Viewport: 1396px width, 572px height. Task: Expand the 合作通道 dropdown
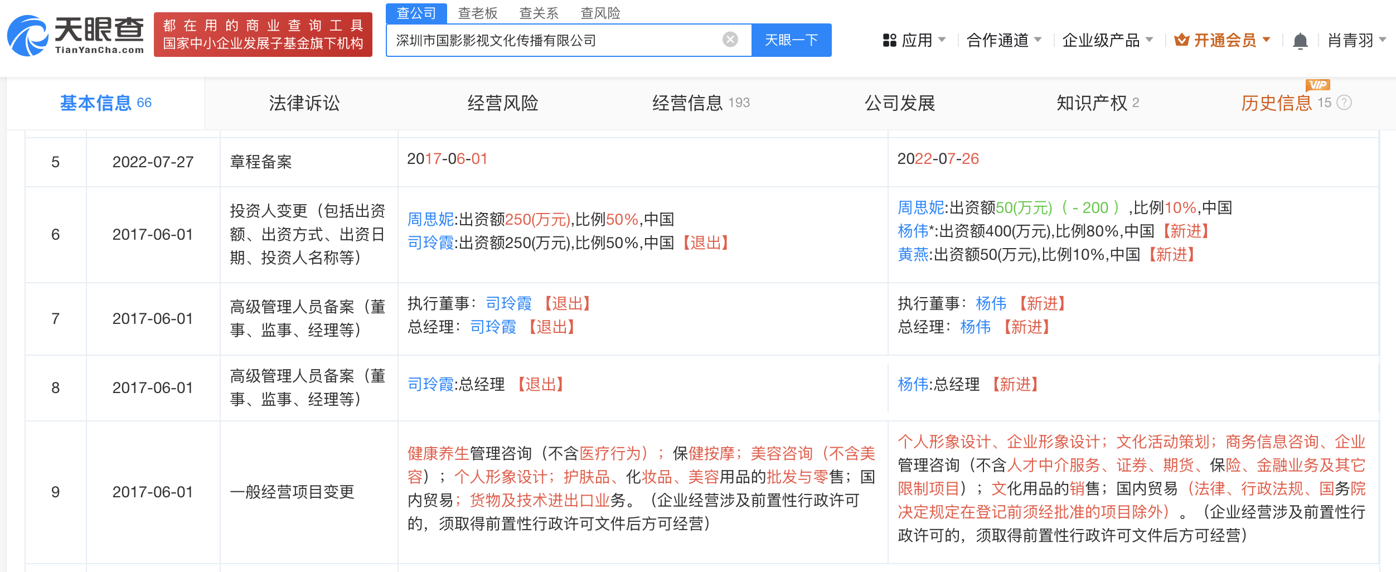(x=1004, y=40)
